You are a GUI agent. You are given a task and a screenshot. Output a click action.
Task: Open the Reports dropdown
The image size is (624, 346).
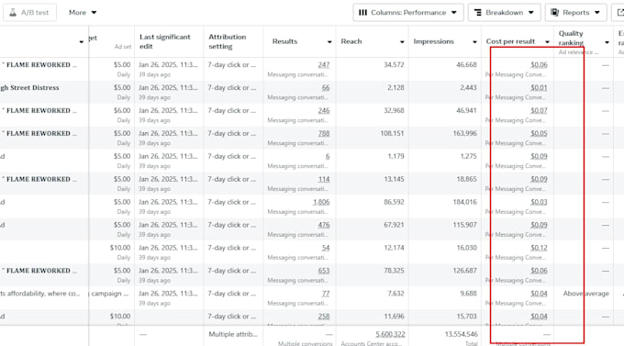575,12
